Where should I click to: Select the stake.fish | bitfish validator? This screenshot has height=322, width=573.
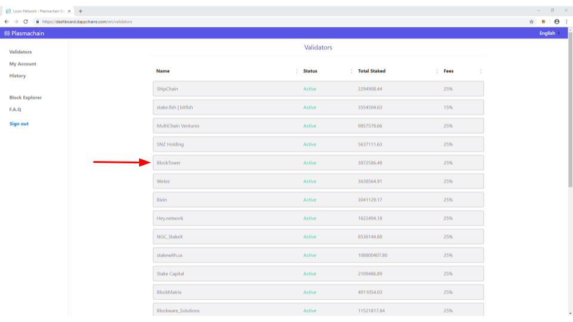tap(318, 107)
